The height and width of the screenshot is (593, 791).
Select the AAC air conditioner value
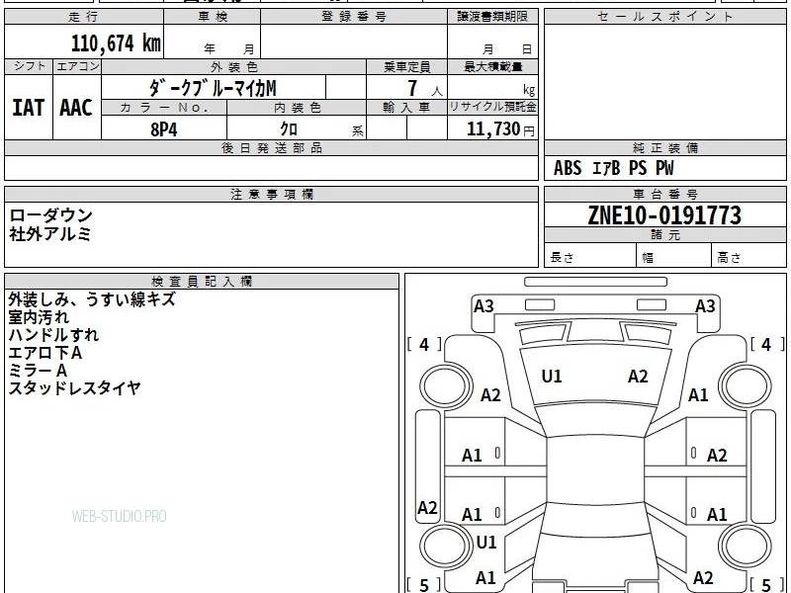[76, 108]
